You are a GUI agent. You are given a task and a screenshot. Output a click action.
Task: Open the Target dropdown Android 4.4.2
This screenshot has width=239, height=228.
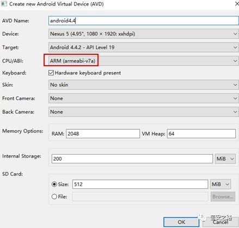[144, 47]
